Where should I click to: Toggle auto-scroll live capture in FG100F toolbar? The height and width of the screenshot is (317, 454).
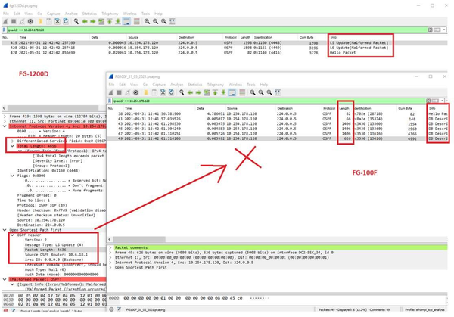pos(232,92)
